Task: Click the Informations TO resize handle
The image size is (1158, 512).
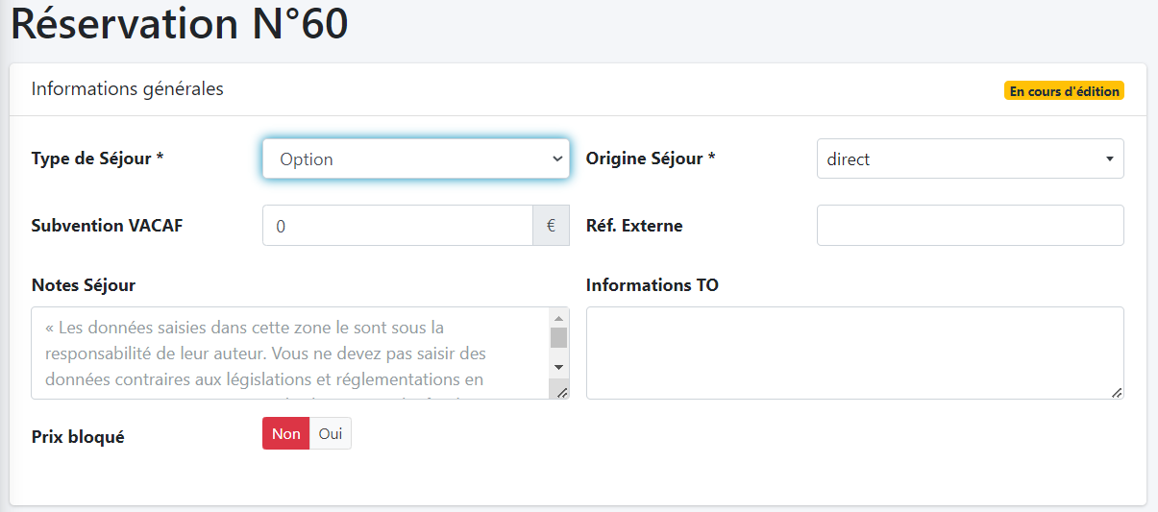Action: click(1117, 392)
